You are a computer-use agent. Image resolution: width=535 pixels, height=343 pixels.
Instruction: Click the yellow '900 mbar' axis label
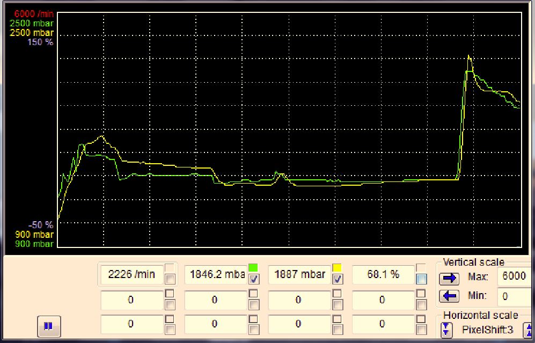pyautogui.click(x=34, y=235)
